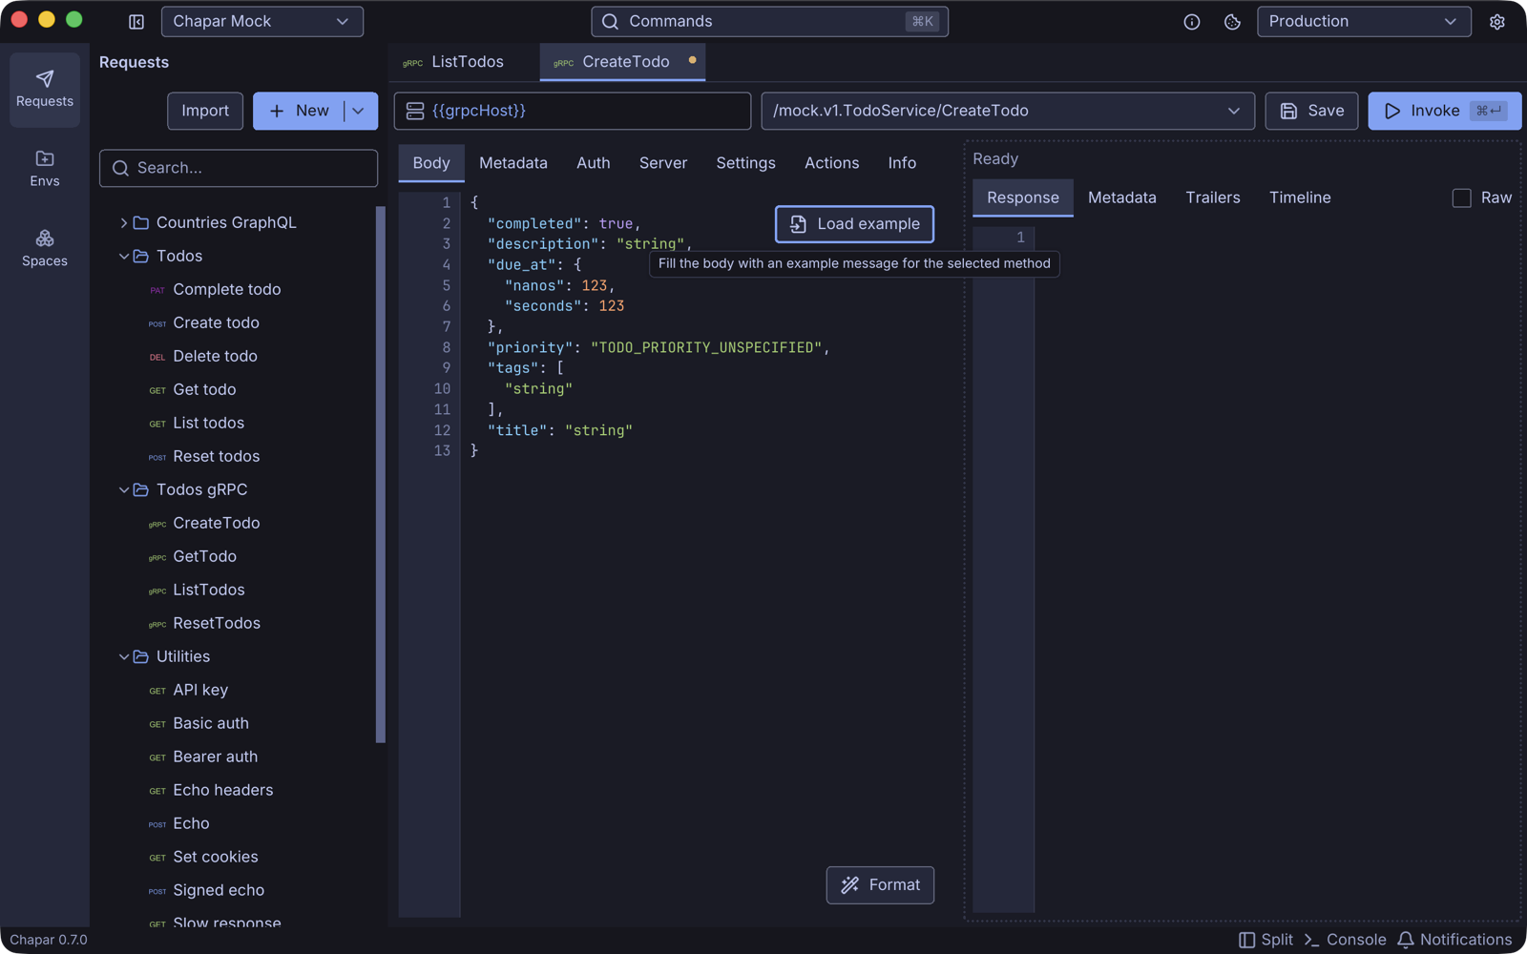Open the Auth tab
1527x954 pixels.
pyautogui.click(x=594, y=163)
